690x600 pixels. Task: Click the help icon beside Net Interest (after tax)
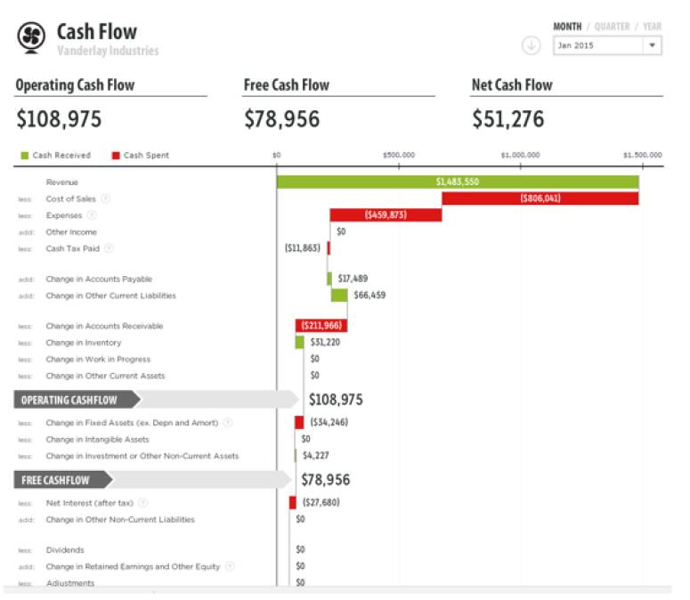point(142,503)
